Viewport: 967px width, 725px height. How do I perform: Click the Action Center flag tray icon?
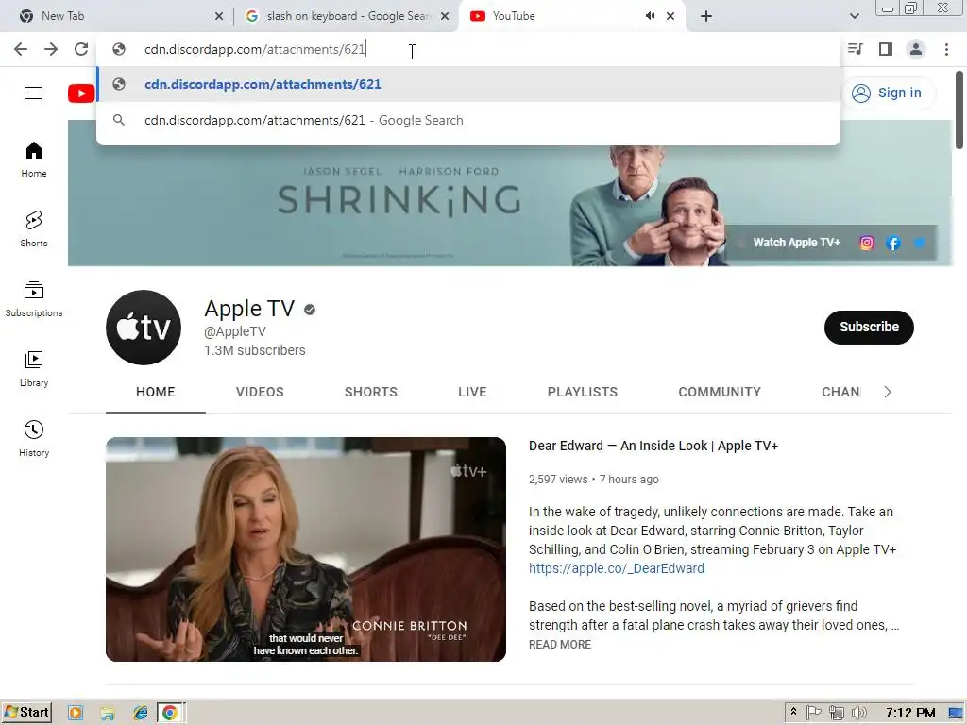(x=813, y=713)
